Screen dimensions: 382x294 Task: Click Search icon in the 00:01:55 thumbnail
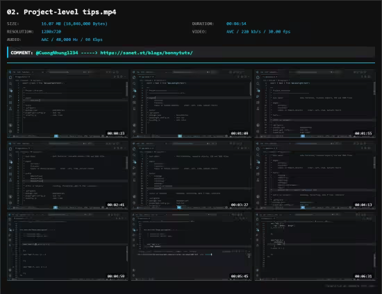pyautogui.click(x=258, y=84)
